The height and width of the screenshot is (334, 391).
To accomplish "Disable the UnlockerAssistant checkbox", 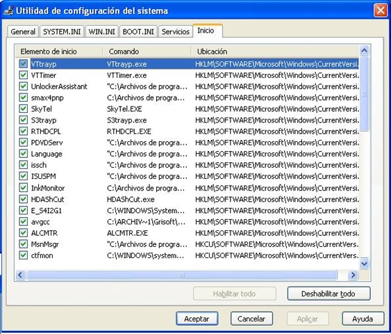I will click(x=24, y=86).
